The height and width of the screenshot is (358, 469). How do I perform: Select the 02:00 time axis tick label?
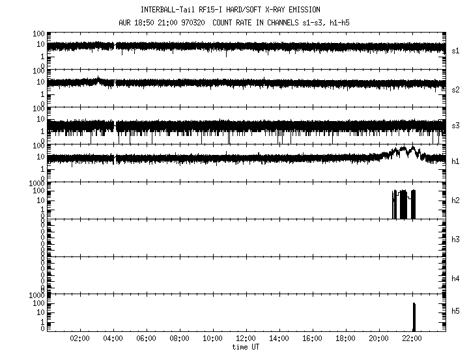click(79, 339)
